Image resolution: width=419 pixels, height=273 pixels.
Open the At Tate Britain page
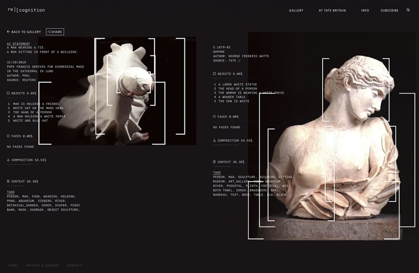coord(332,10)
